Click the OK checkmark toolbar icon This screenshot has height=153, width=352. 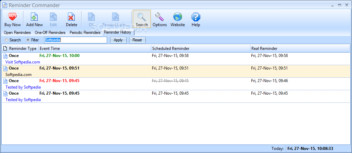pyautogui.click(x=92, y=17)
